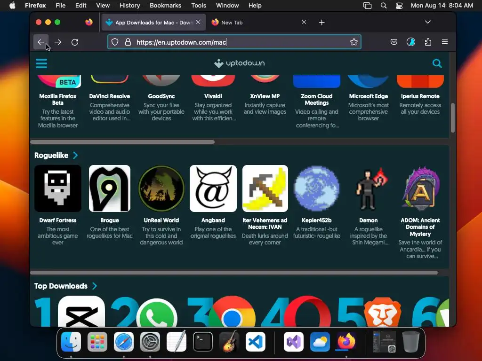Open Iter Vehemens ad Necem pickaxe icon
This screenshot has height=361, width=482.
tap(265, 188)
